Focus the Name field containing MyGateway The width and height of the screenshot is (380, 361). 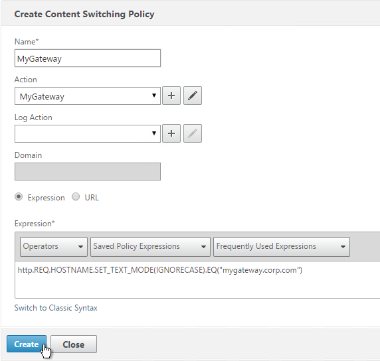88,58
